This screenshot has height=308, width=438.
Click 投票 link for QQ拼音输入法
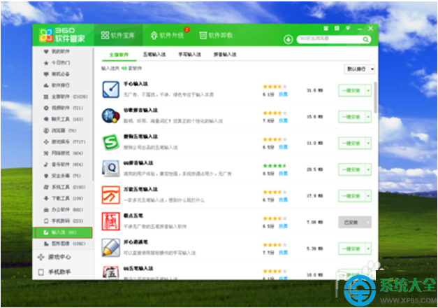[283, 174]
